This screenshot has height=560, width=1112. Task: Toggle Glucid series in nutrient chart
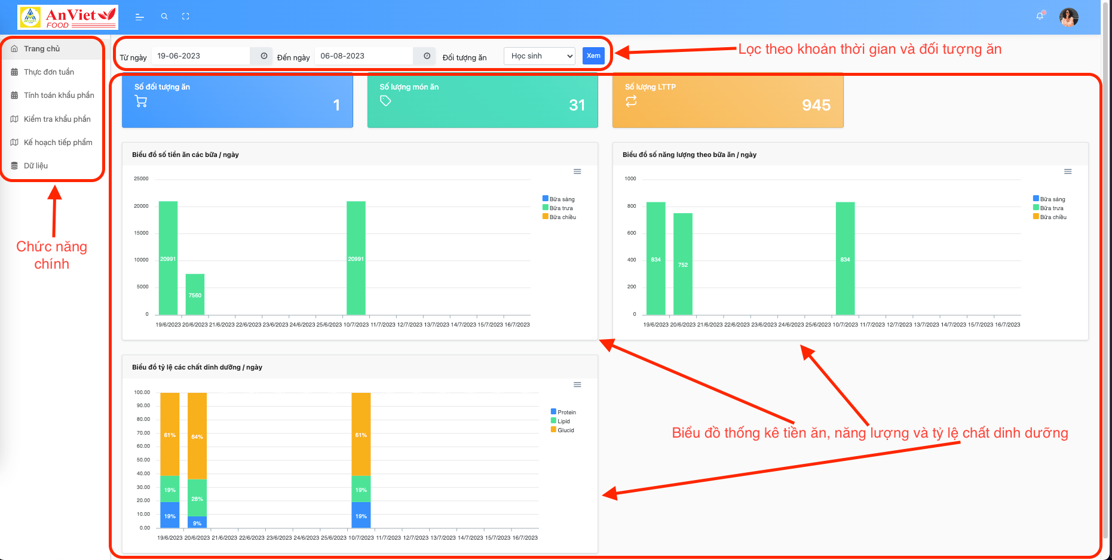point(565,430)
